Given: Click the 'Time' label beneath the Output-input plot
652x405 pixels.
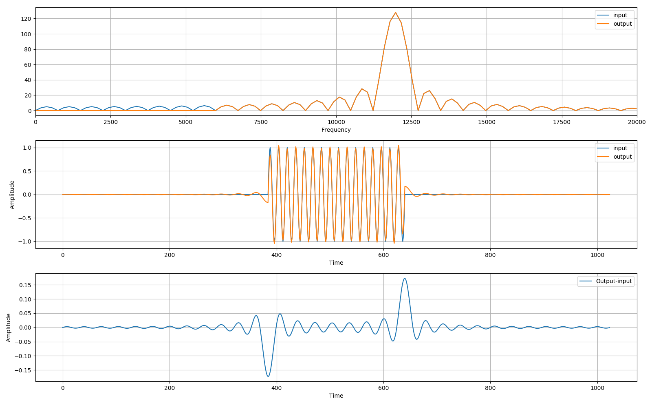Looking at the screenshot, I should [336, 396].
